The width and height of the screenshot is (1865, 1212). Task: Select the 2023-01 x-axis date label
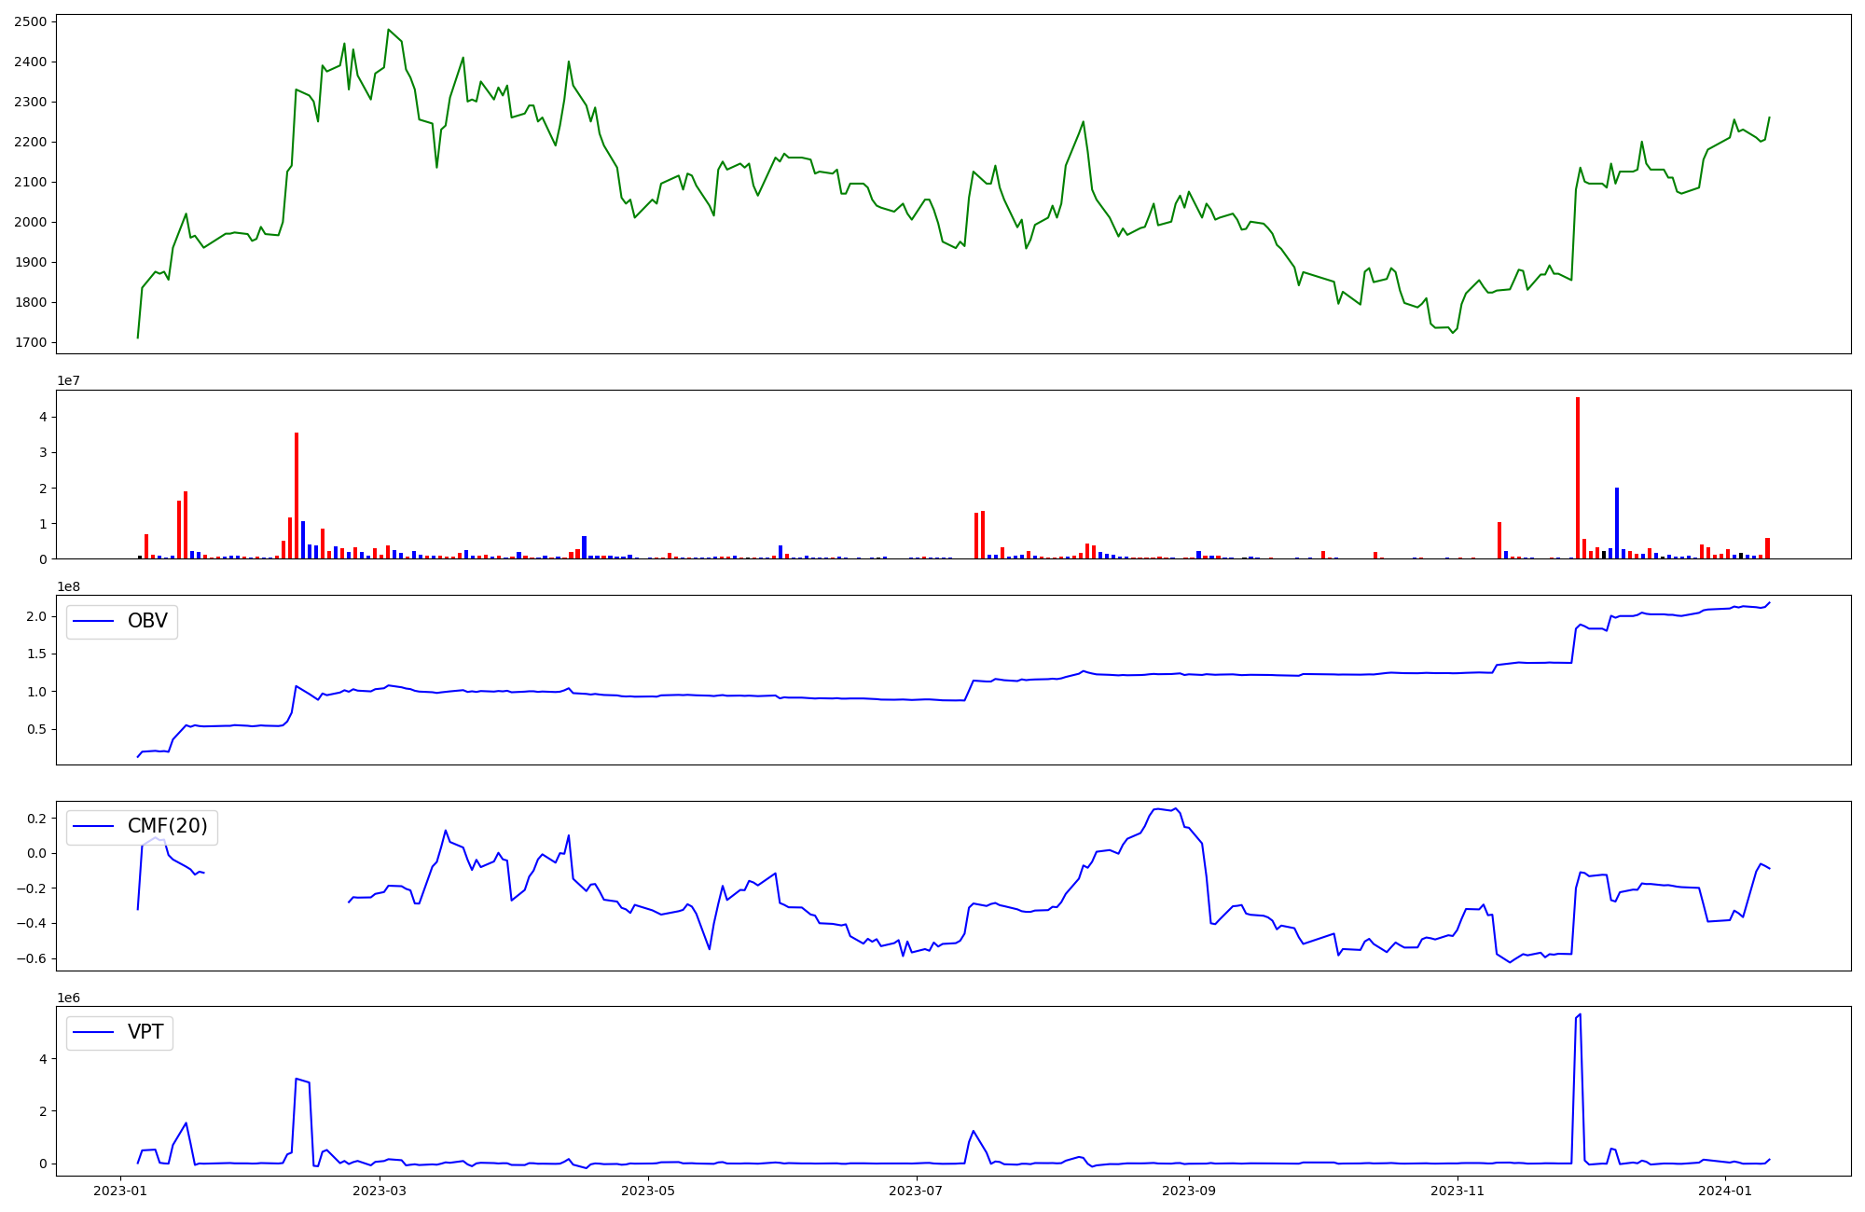coord(121,1191)
